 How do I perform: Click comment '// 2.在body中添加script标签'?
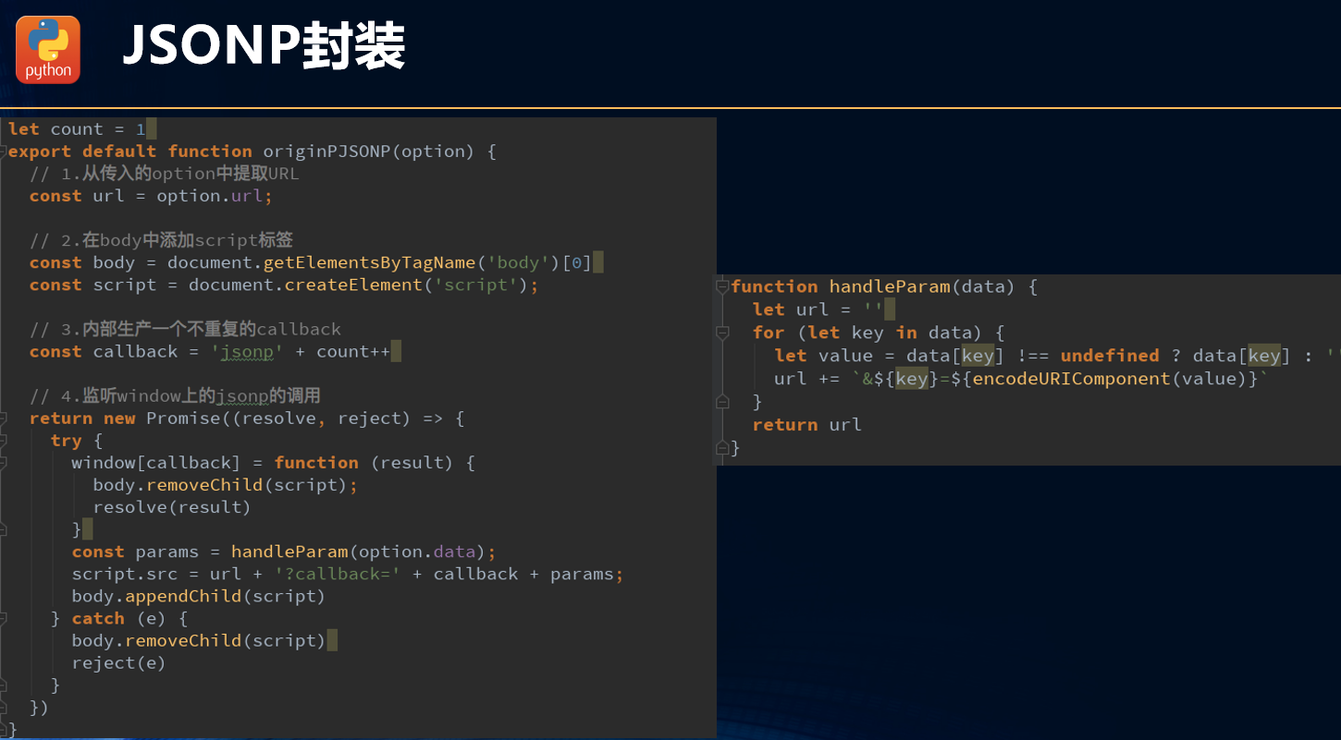click(x=162, y=240)
